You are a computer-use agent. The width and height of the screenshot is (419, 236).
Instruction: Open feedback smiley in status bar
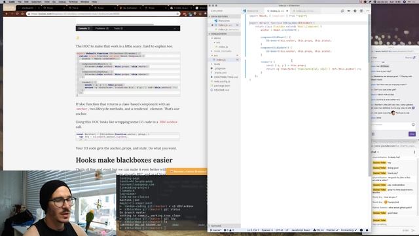(361, 230)
